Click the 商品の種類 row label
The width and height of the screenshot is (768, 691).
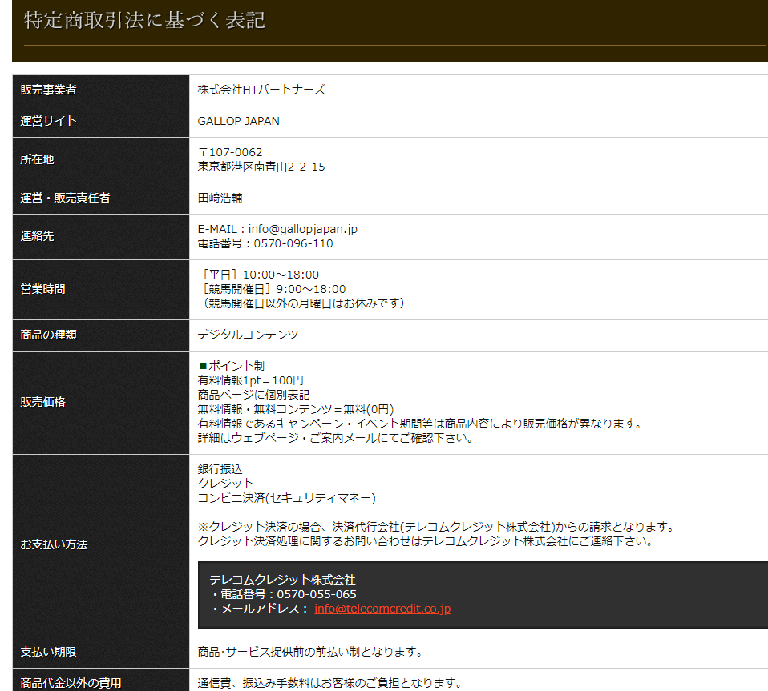[48, 335]
